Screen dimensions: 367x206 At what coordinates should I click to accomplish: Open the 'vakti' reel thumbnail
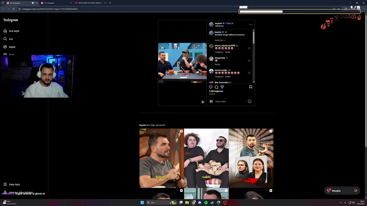point(206,158)
